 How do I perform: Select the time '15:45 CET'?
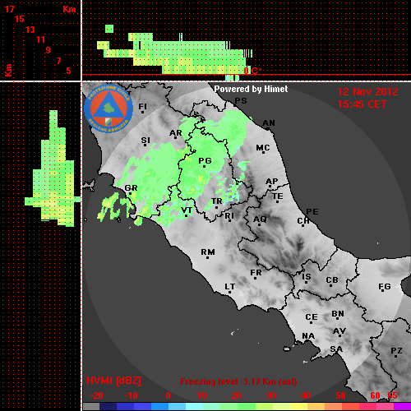pos(362,104)
